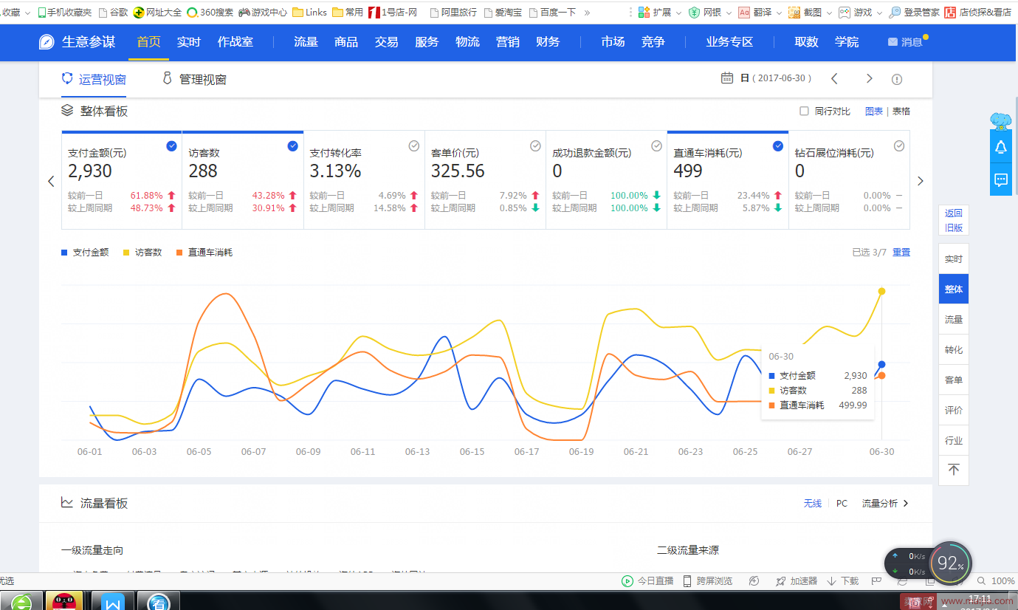Screen dimensions: 1018x610
Task: Click the 支付金额 blue legend swatch
Action: click(x=64, y=253)
